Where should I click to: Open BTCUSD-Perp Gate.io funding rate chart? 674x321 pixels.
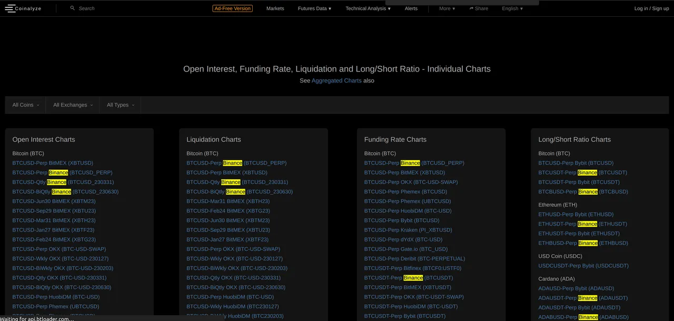pos(406,249)
